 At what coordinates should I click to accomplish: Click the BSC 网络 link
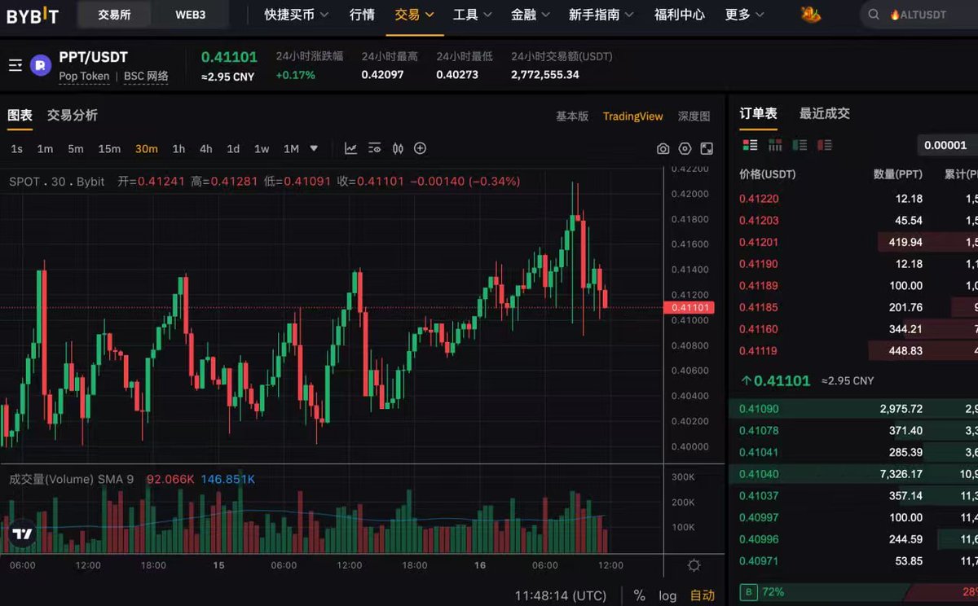click(147, 77)
